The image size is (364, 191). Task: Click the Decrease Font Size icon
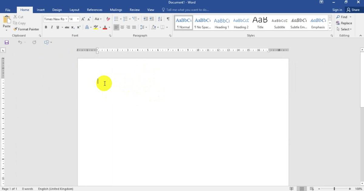[89, 19]
